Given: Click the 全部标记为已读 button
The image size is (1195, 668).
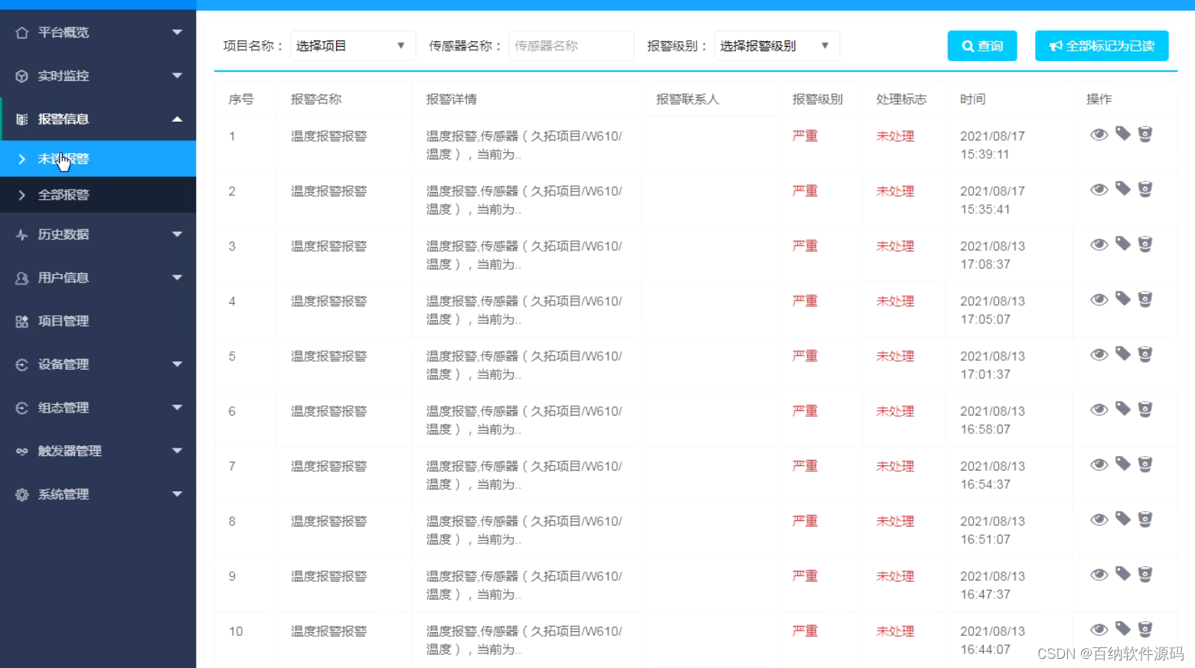Looking at the screenshot, I should pyautogui.click(x=1101, y=46).
